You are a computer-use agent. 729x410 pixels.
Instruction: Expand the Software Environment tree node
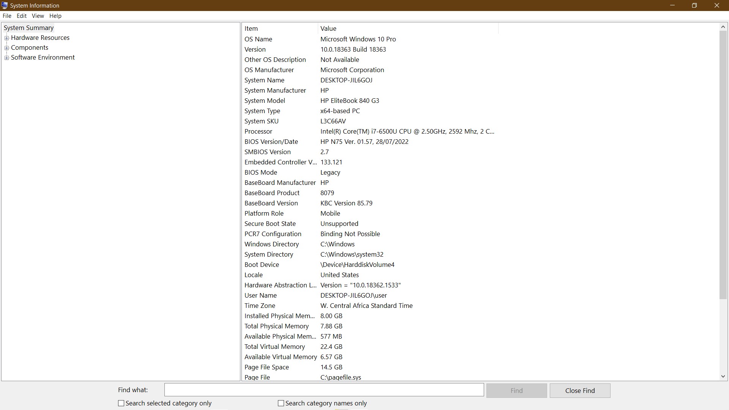[7, 57]
